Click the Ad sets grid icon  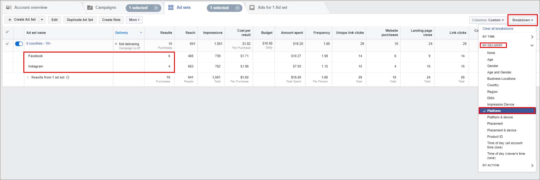(171, 8)
